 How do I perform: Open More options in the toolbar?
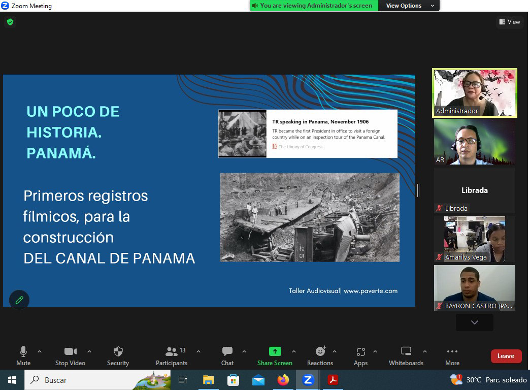click(x=452, y=350)
